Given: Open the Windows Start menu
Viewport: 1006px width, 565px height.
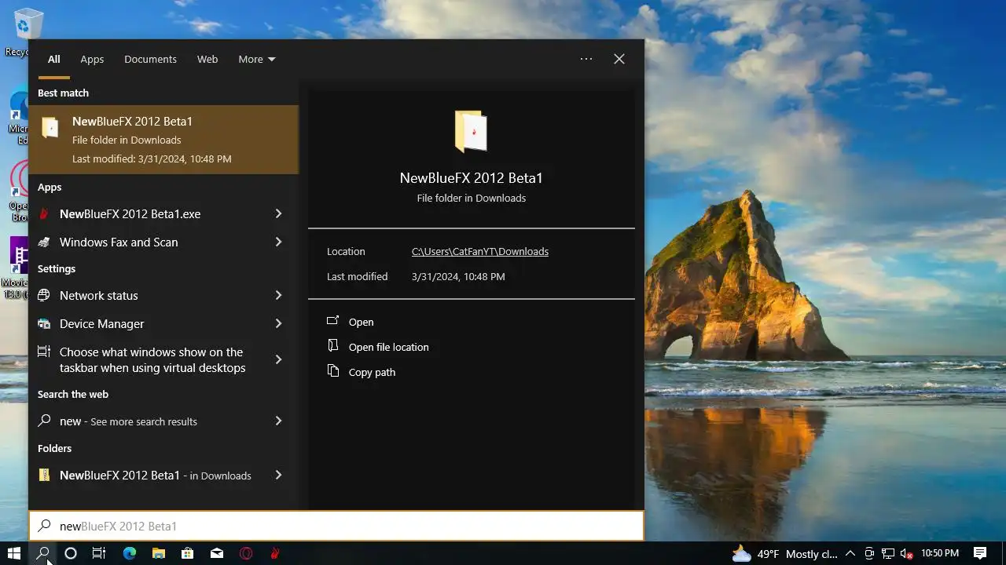Looking at the screenshot, I should 14,553.
